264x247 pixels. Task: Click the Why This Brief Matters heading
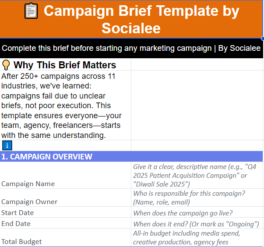coord(65,65)
